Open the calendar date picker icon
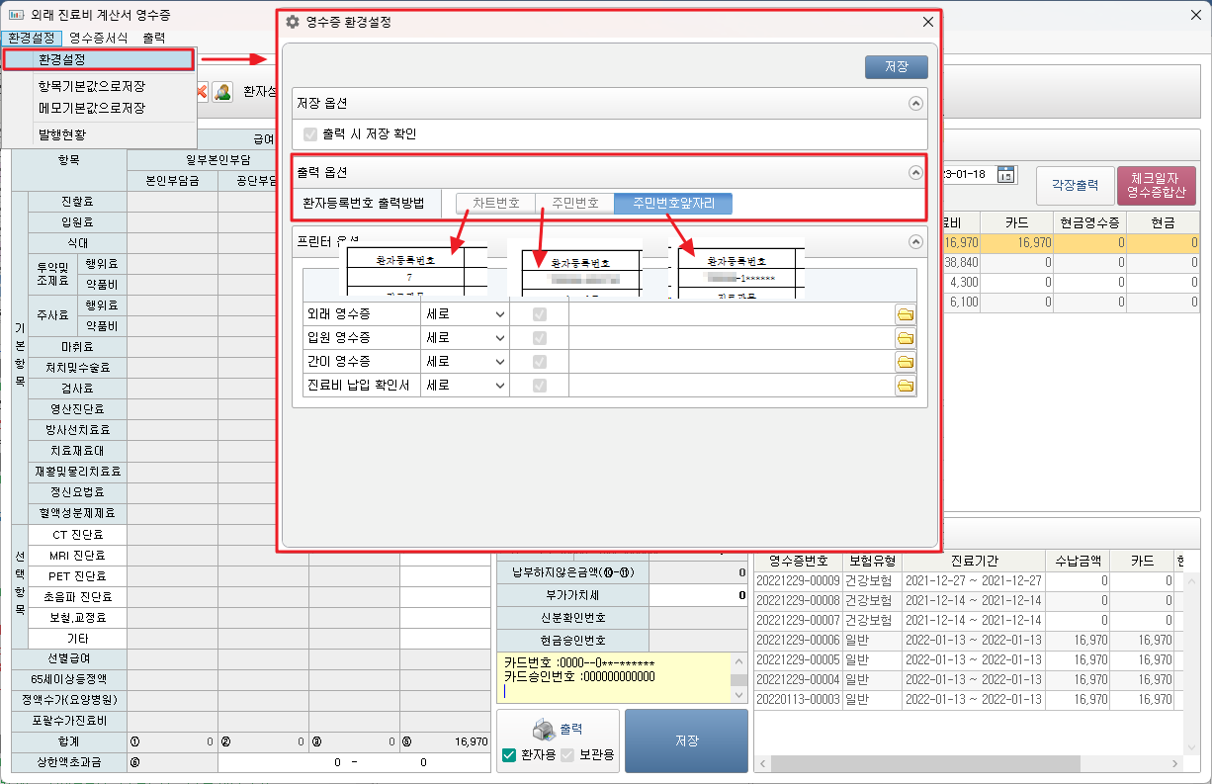Image resolution: width=1212 pixels, height=784 pixels. click(x=1006, y=175)
